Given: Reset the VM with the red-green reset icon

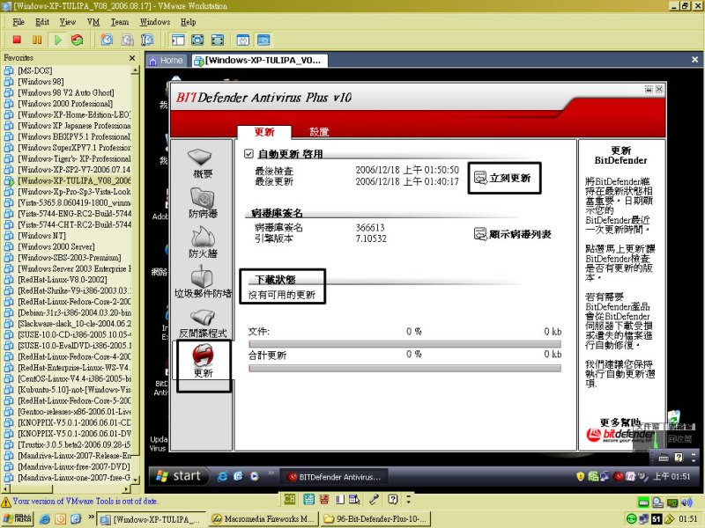Looking at the screenshot, I should [78, 40].
